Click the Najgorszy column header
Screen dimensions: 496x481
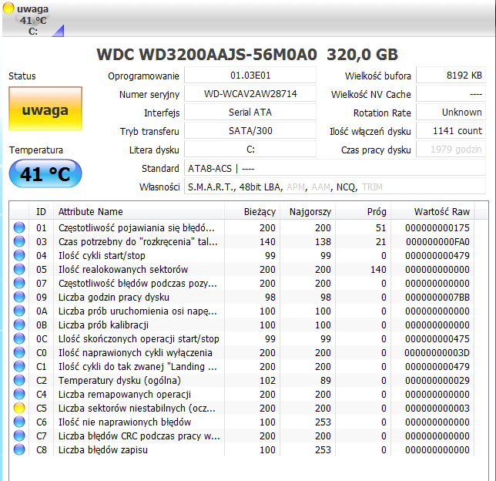pos(308,211)
